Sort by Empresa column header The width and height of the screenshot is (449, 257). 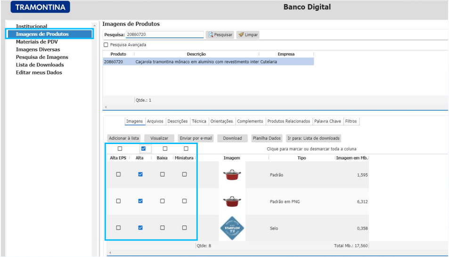point(286,54)
